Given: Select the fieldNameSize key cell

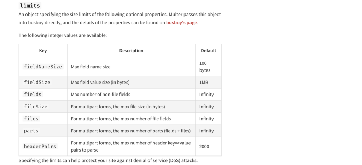Looking at the screenshot, I should (43, 67).
